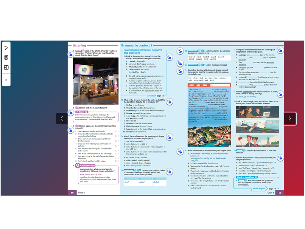This screenshot has height=229, width=305.
Task: Click the 'Listening' section heading
Action: (79, 45)
